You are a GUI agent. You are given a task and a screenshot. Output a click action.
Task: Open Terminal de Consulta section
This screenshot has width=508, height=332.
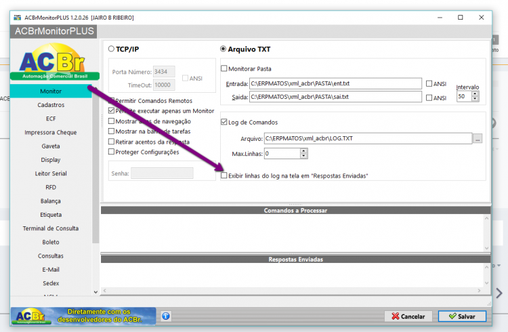(51, 228)
